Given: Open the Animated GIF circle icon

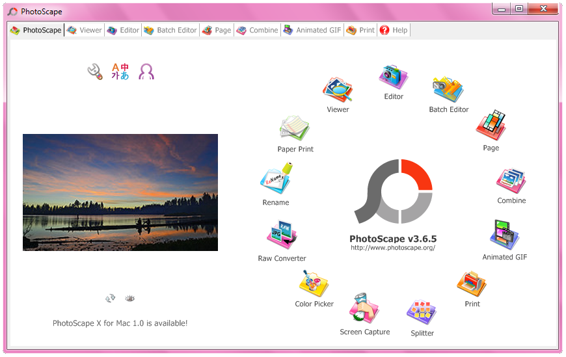Looking at the screenshot, I should coord(504,235).
